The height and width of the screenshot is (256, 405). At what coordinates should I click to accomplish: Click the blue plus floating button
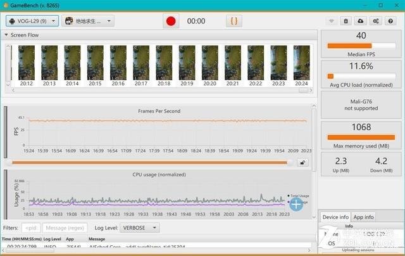coord(296,204)
